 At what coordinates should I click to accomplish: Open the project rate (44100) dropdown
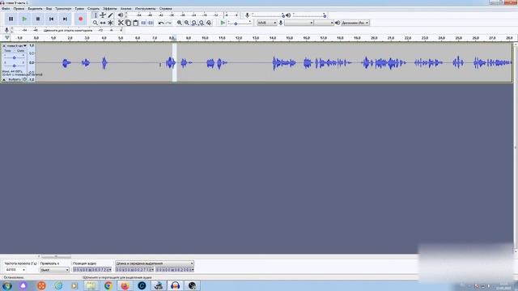(x=15, y=269)
